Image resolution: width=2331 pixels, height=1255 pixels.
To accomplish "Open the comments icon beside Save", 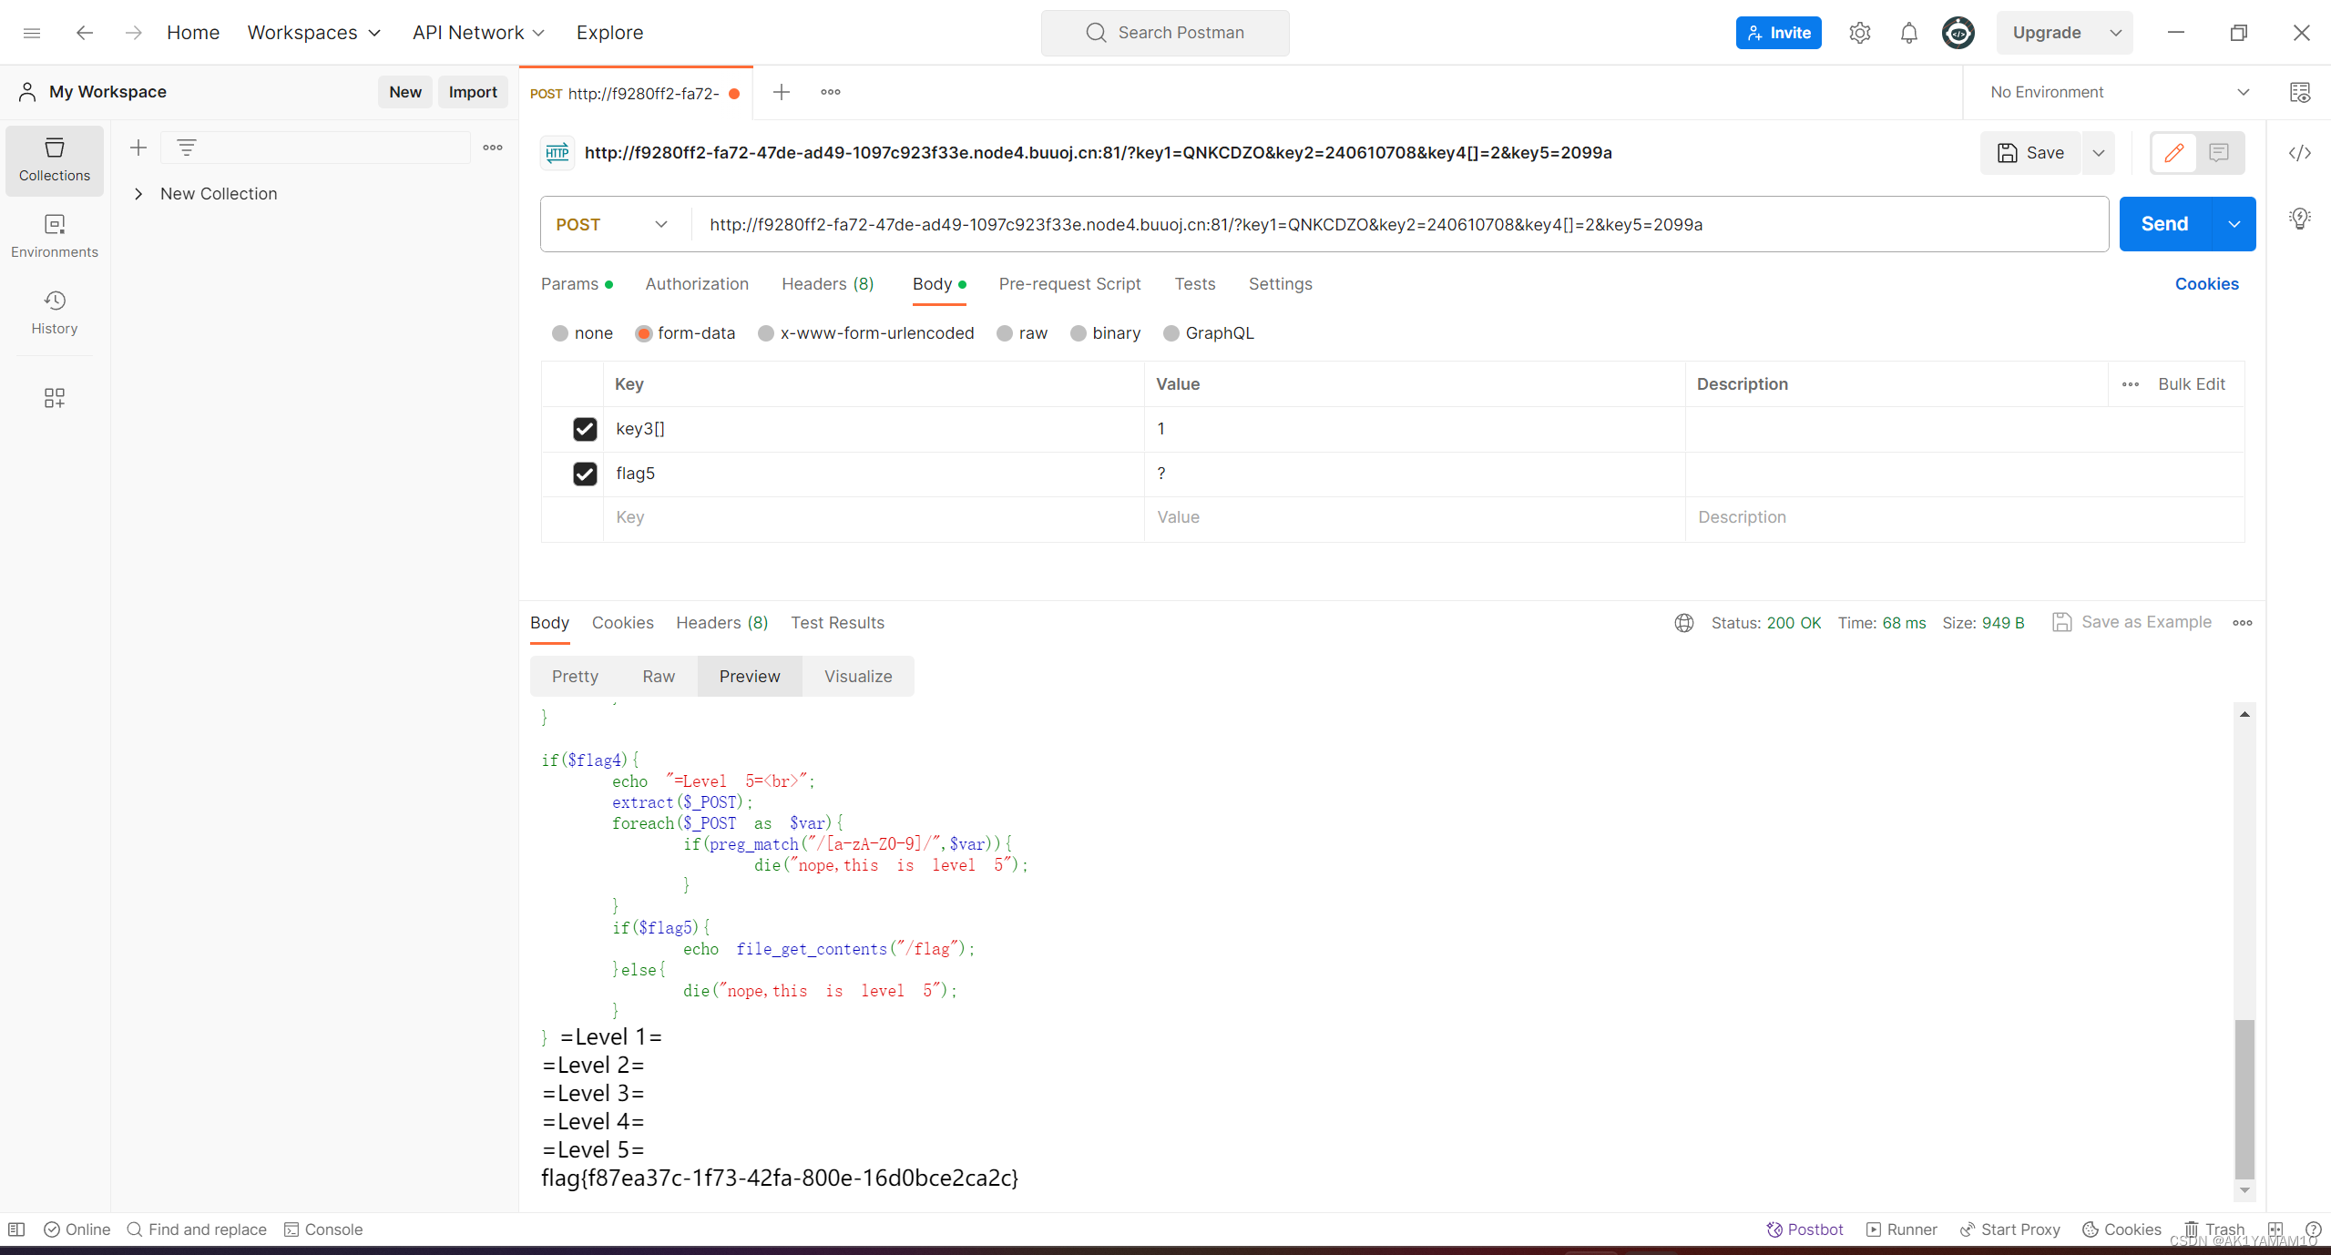I will tap(2218, 153).
